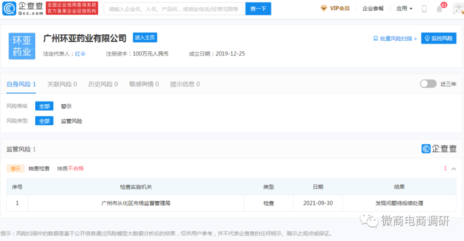Click the VIP会员 diamond icon

click(323, 9)
